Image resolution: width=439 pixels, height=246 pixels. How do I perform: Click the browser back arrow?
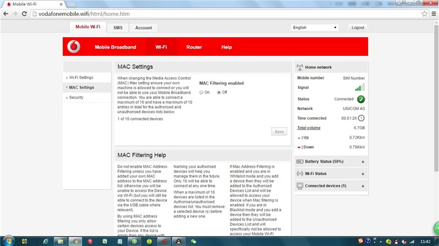(5, 14)
